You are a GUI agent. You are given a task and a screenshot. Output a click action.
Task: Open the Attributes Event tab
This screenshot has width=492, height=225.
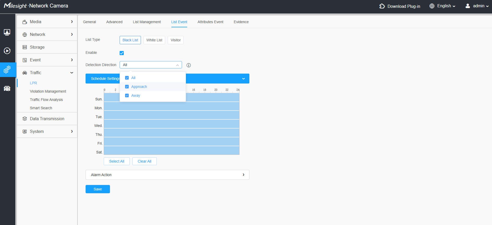click(210, 22)
